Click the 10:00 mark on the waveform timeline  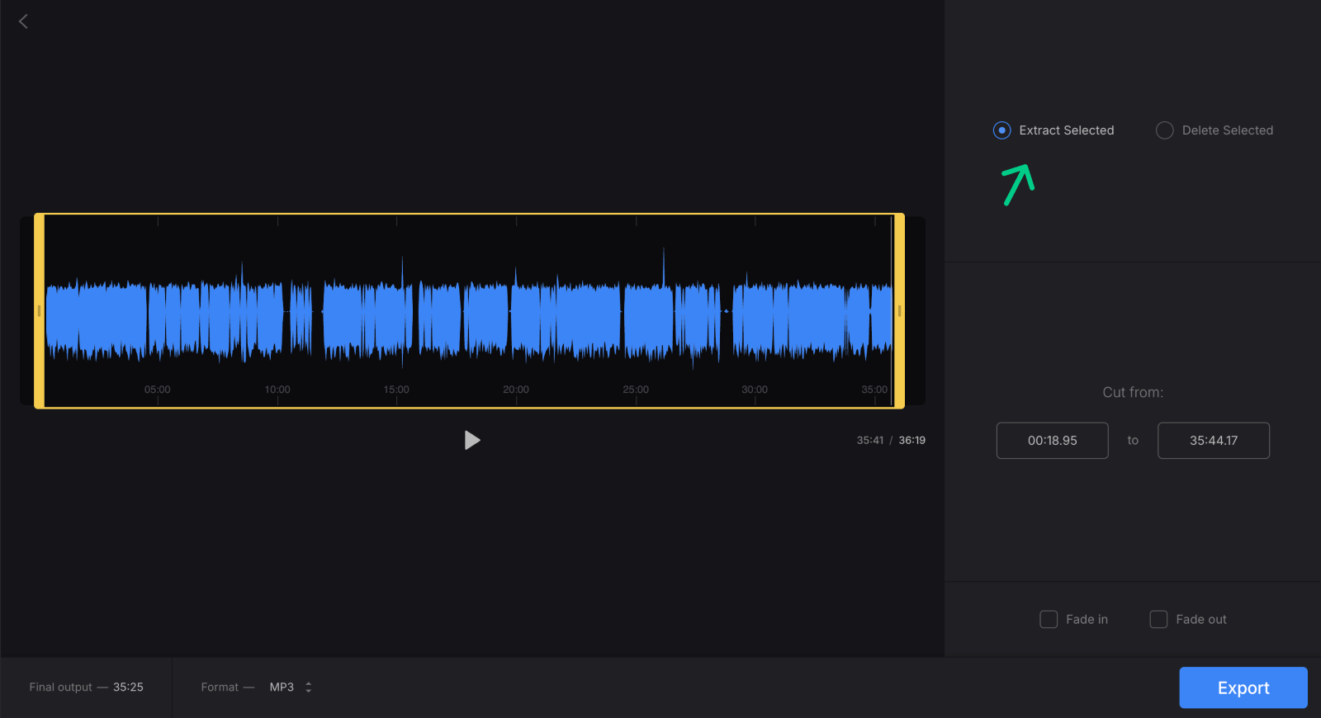coord(277,390)
